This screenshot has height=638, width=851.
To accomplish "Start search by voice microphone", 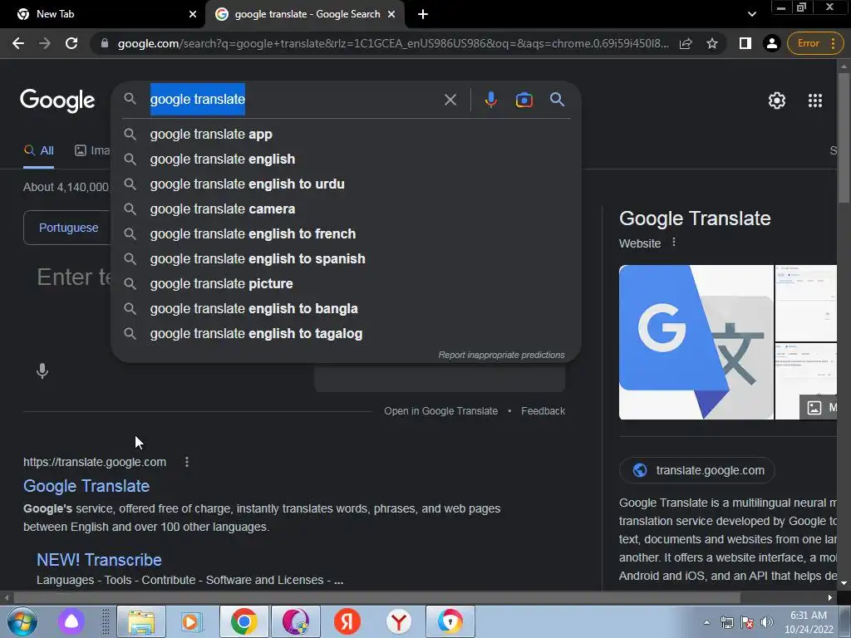I will tap(490, 100).
